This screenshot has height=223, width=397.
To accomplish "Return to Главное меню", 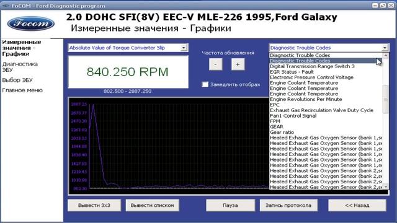I will (22, 90).
